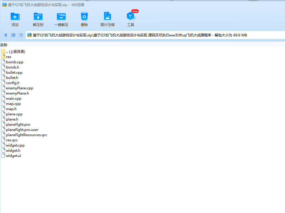The width and height of the screenshot is (285, 213).
Task: Click the file icon beside planeFightResources.qrc
Action: tap(3, 135)
